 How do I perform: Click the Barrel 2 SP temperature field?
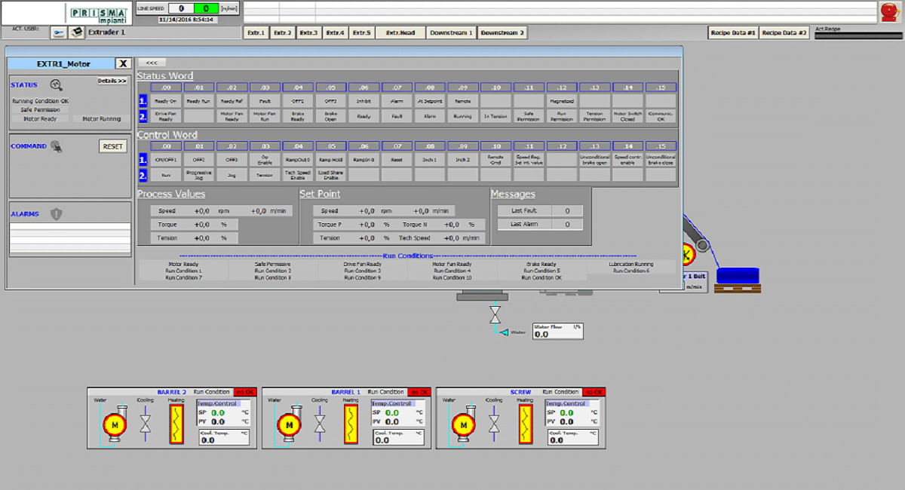(x=218, y=413)
